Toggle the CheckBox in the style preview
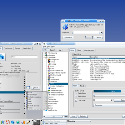The height and width of the screenshot is (125, 125). click(76, 101)
